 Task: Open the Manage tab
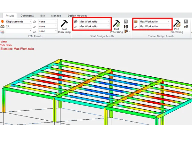(x=56, y=16)
